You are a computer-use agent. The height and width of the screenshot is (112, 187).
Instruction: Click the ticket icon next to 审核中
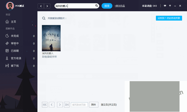(x=7, y=43)
